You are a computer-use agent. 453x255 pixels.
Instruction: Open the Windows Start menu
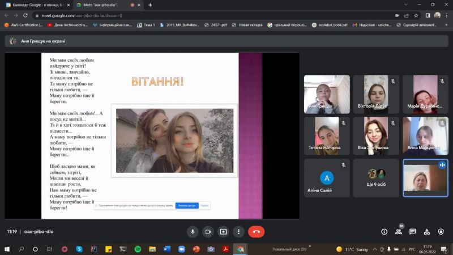(7, 249)
